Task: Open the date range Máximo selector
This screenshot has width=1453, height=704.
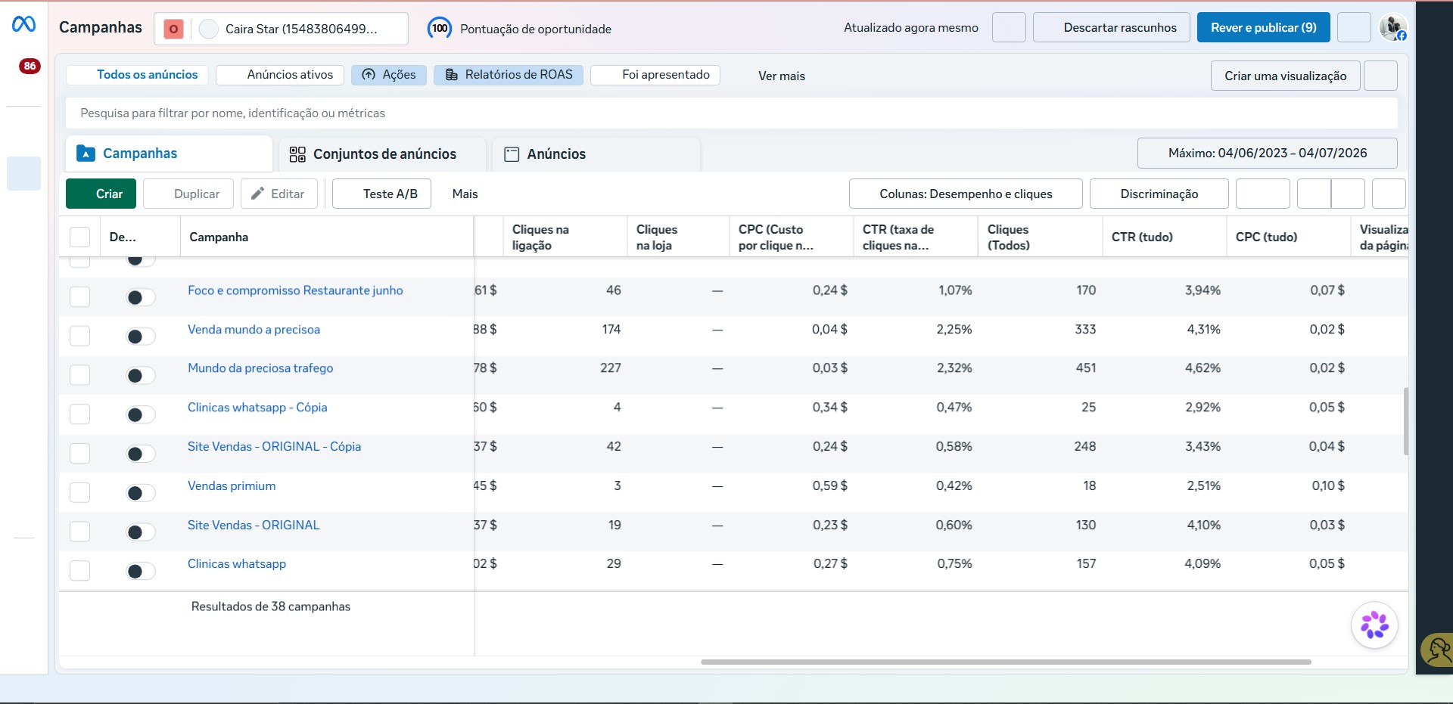Action: point(1267,153)
